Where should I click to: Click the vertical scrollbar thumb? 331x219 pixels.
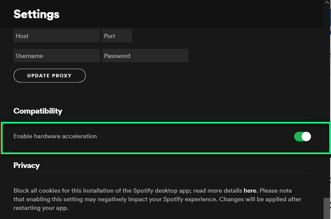pos(327,208)
